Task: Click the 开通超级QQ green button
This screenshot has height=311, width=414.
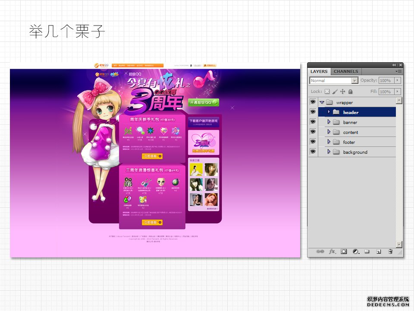Action: click(203, 102)
